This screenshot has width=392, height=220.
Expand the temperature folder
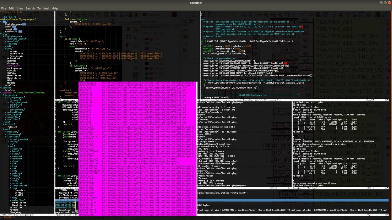click(19, 185)
